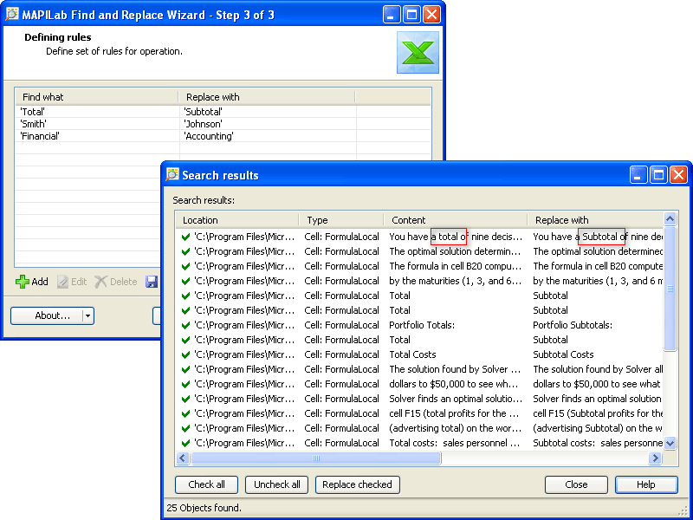
Task: Click the 'Johnson' replacement cell
Action: point(203,124)
